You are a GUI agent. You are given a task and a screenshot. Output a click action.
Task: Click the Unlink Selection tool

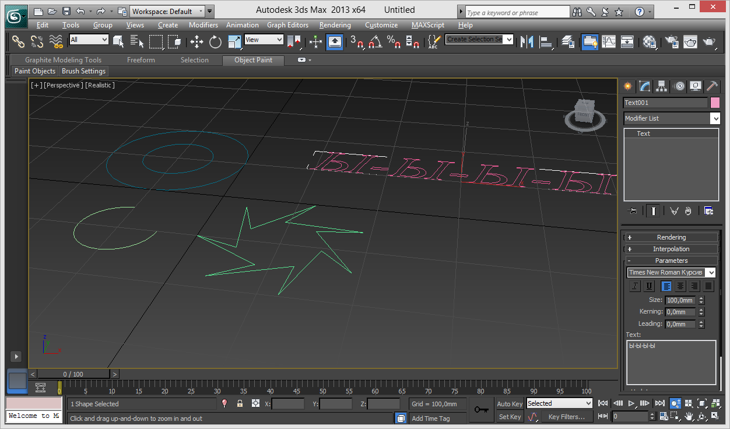click(37, 41)
